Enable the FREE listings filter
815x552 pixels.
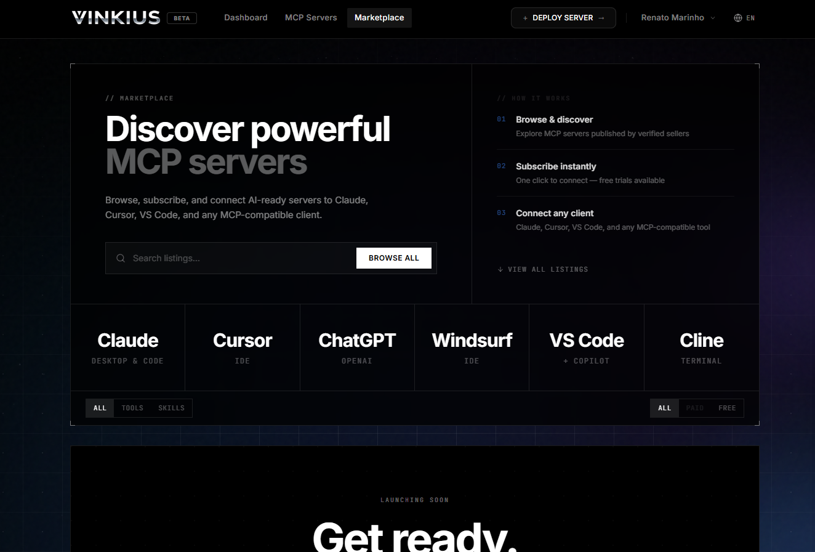click(x=727, y=408)
